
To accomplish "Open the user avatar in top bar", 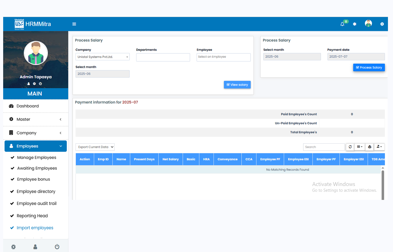I will pos(368,24).
